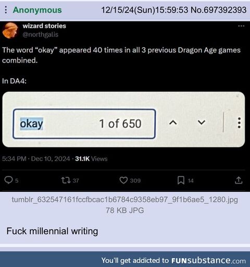Jump to next search result with down chevron
The image size is (250, 267).
pos(202,123)
